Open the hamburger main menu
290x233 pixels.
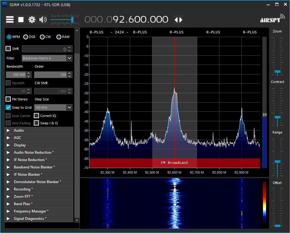[x=10, y=20]
